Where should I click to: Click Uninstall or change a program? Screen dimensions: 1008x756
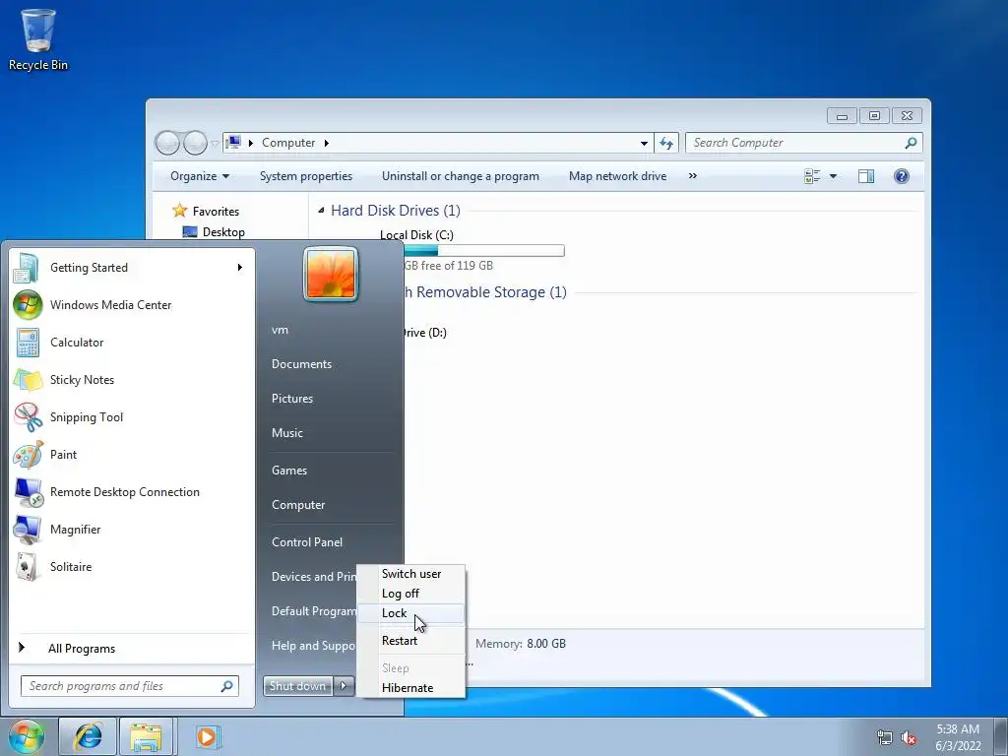[461, 176]
